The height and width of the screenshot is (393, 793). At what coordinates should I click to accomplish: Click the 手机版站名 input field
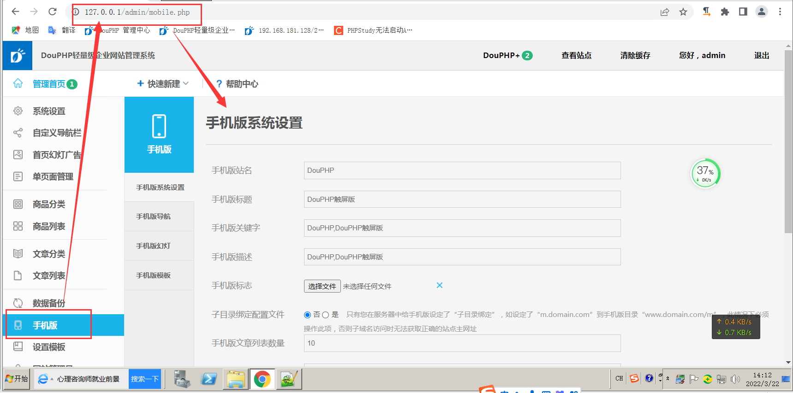click(462, 170)
